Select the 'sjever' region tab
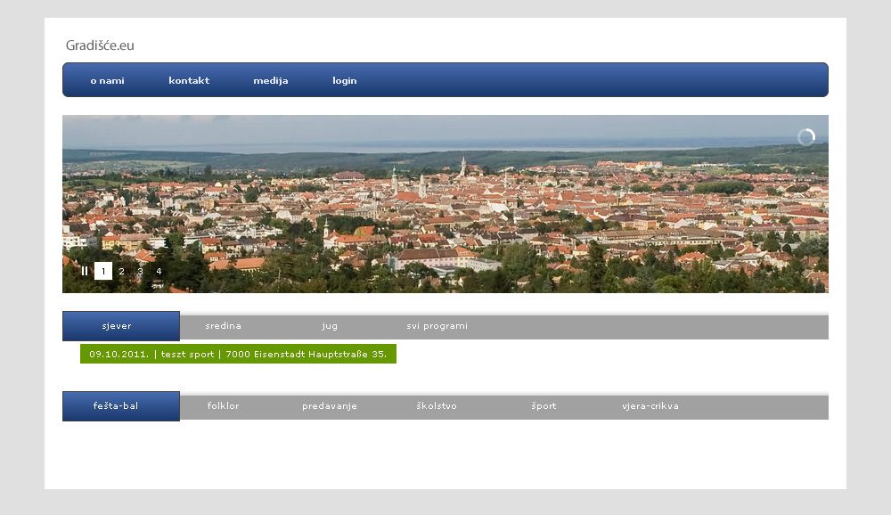This screenshot has width=891, height=515. pyautogui.click(x=121, y=326)
